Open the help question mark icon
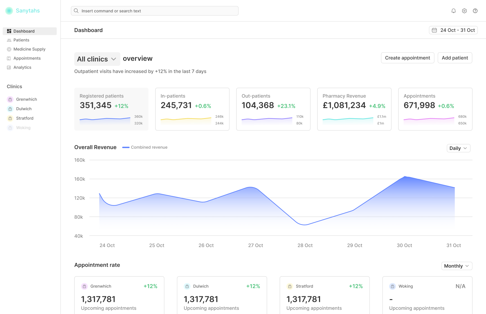This screenshot has width=486, height=314. point(475,11)
